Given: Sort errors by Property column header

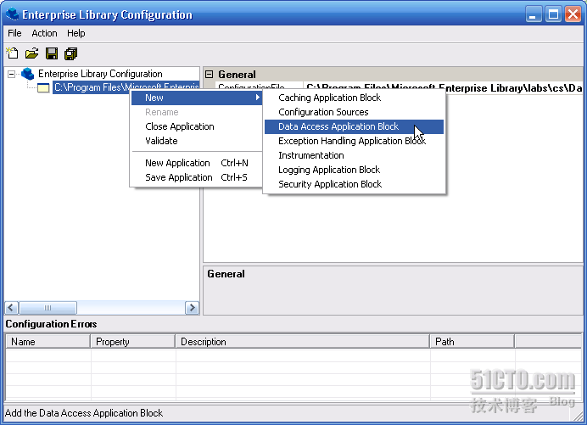Looking at the screenshot, I should point(133,342).
